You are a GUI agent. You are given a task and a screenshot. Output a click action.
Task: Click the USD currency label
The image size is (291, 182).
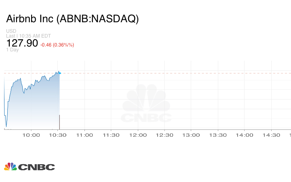[x=11, y=31]
